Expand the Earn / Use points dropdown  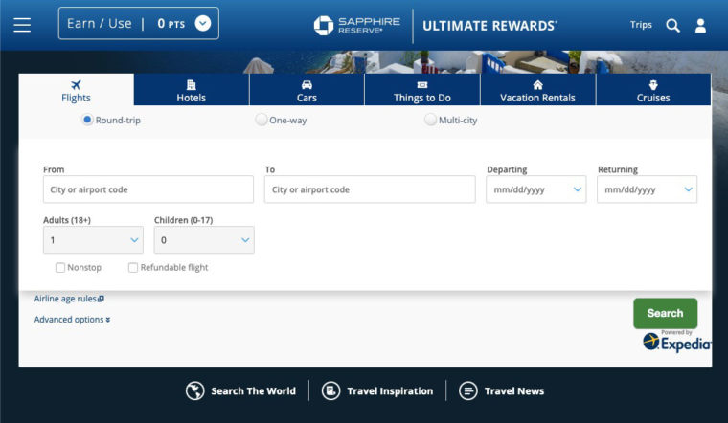[203, 23]
